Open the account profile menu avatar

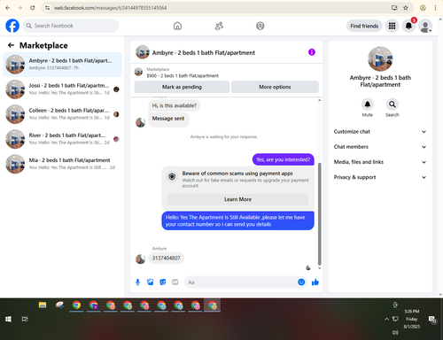[425, 26]
